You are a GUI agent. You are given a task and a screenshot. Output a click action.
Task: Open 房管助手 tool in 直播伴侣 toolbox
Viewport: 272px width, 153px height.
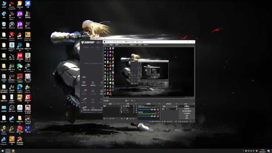point(93,83)
